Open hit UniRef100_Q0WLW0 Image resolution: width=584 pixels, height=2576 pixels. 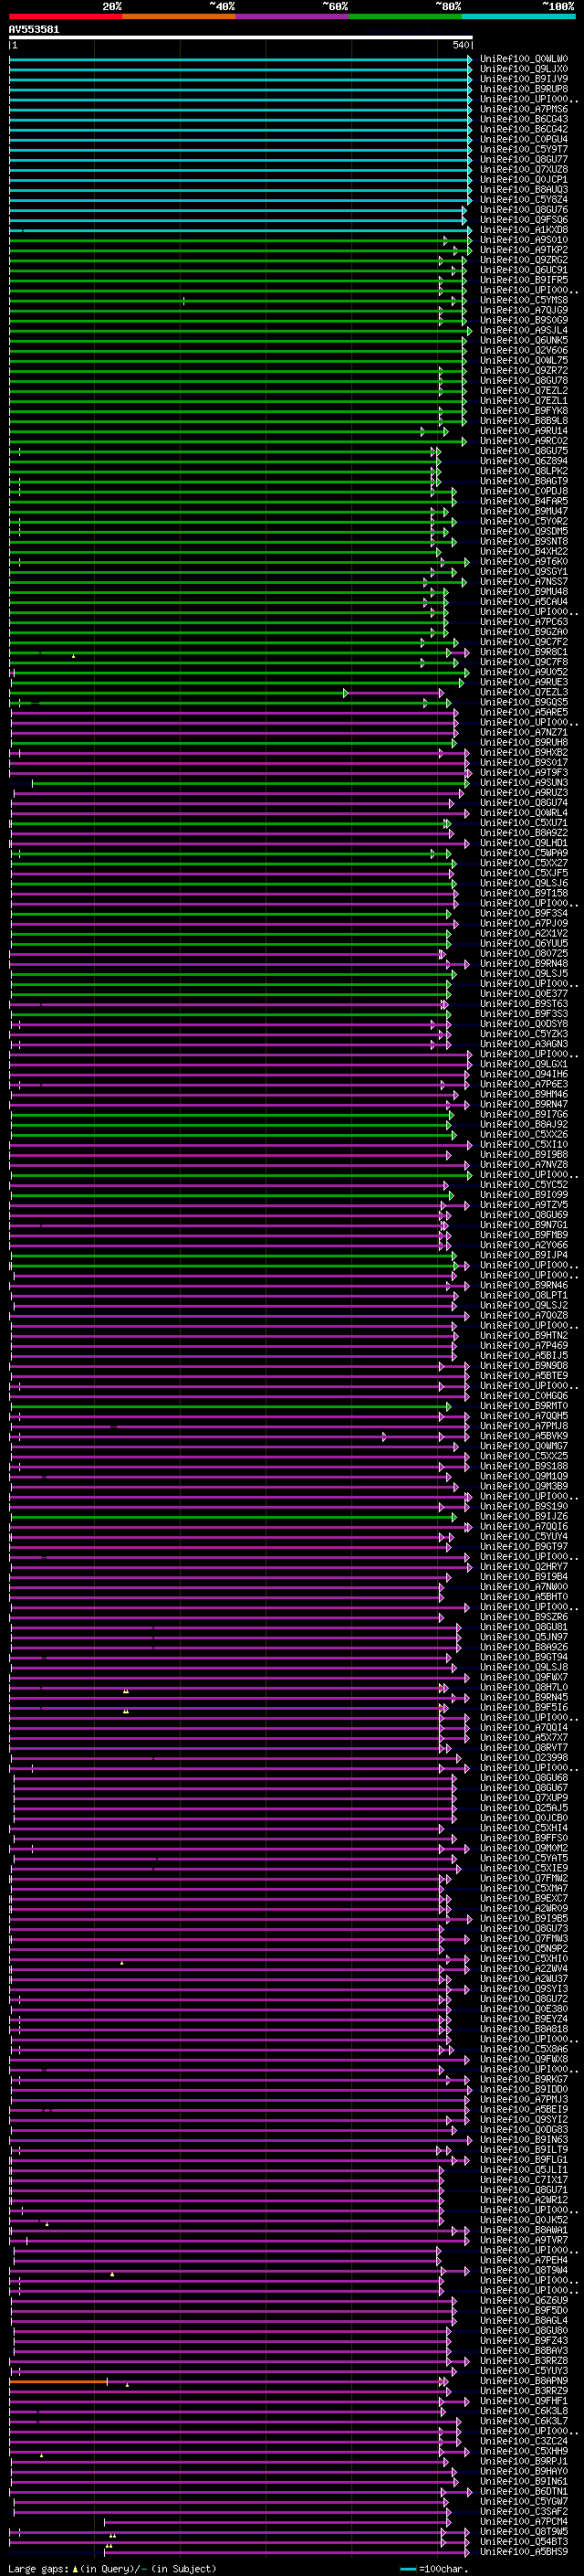pyautogui.click(x=524, y=59)
